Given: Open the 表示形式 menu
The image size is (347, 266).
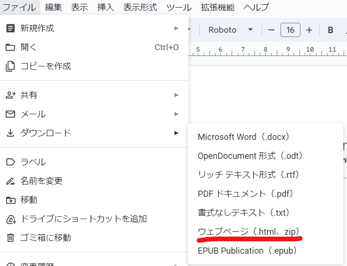Looking at the screenshot, I should tap(140, 7).
